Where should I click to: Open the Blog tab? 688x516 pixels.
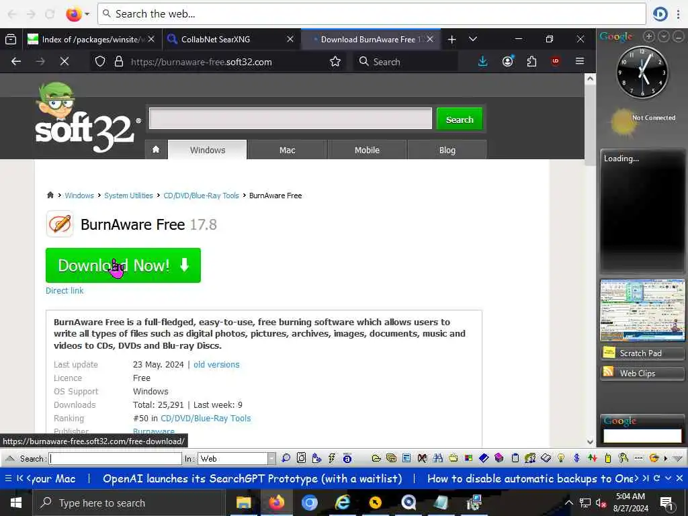[x=447, y=150]
